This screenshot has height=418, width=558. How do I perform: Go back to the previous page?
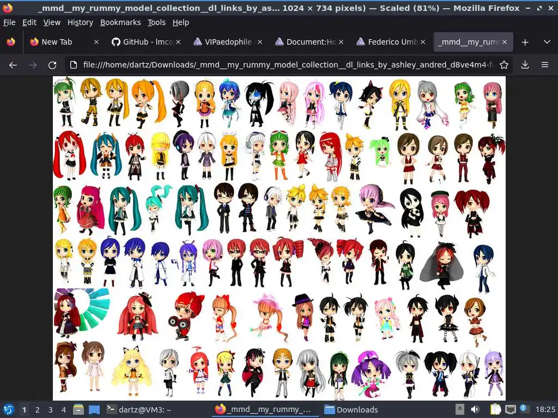(13, 65)
